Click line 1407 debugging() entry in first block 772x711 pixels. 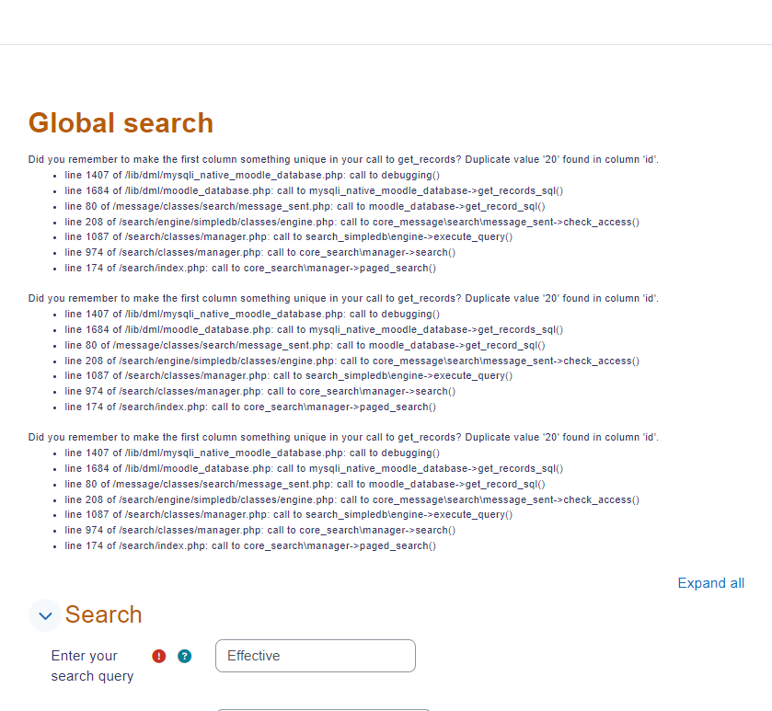pos(252,175)
